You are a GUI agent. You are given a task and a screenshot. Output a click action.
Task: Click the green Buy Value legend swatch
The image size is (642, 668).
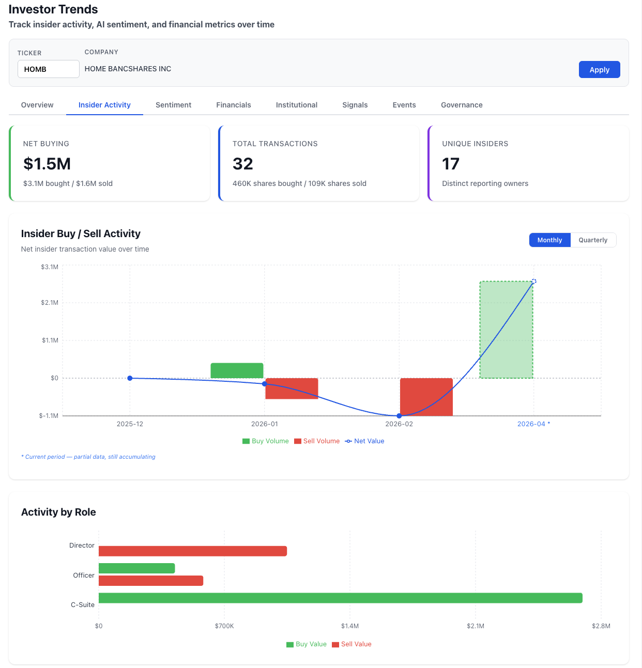click(x=289, y=644)
